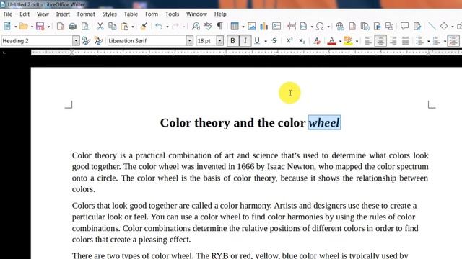
Task: Toggle the Unordered bullet list
Action: click(x=420, y=41)
